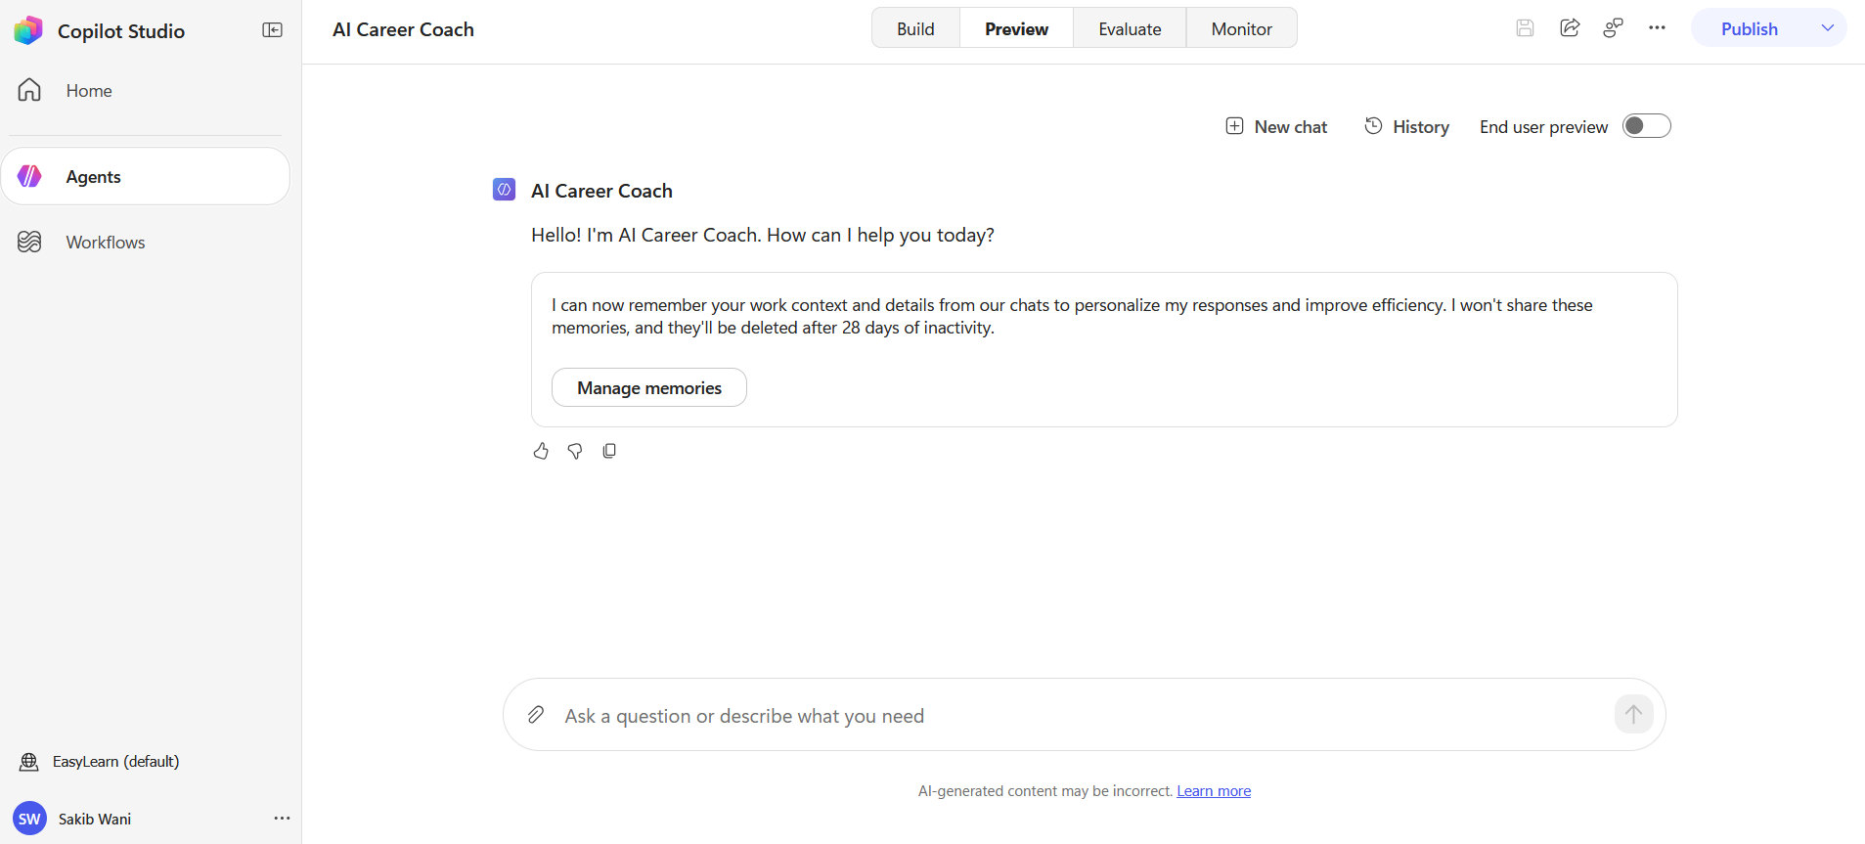Switch to the Build tab

pos(915,28)
